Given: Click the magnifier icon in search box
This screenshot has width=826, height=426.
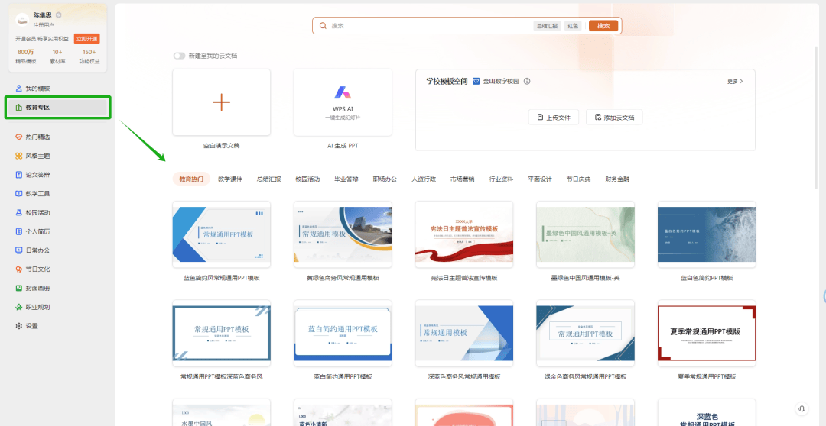Looking at the screenshot, I should 323,26.
